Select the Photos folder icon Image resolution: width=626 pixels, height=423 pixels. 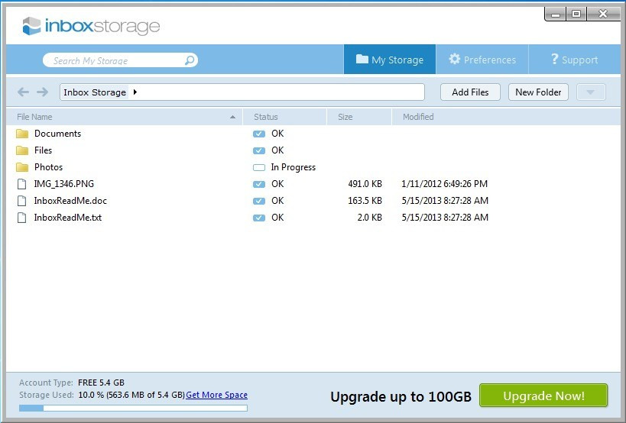22,167
